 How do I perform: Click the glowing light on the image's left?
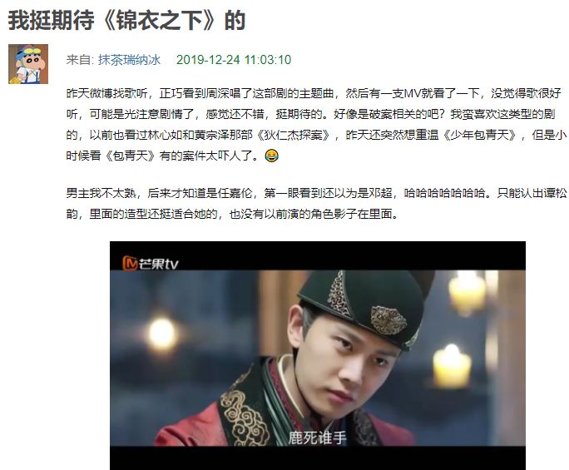point(162,334)
